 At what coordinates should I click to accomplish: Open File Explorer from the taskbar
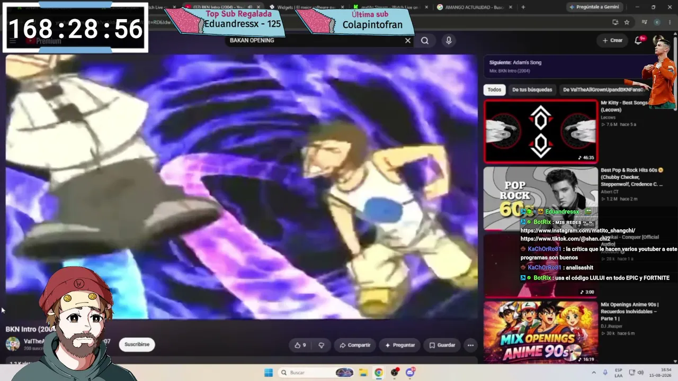[363, 373]
